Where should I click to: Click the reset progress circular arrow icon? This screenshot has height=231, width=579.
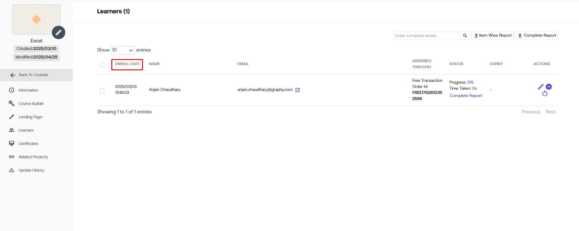[545, 94]
